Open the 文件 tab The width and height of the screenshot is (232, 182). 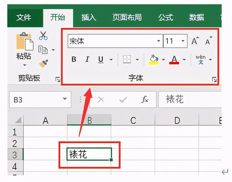24,18
